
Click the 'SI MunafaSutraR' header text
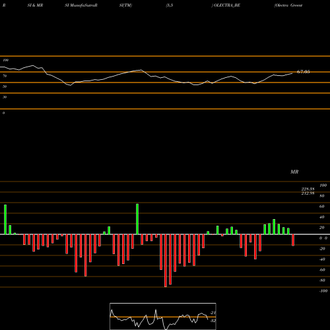coord(81,5)
